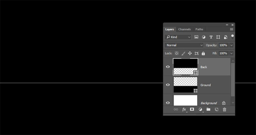Viewport: 256px width, 135px height.
Task: Select the Back layer thumbnail
Action: pyautogui.click(x=185, y=67)
